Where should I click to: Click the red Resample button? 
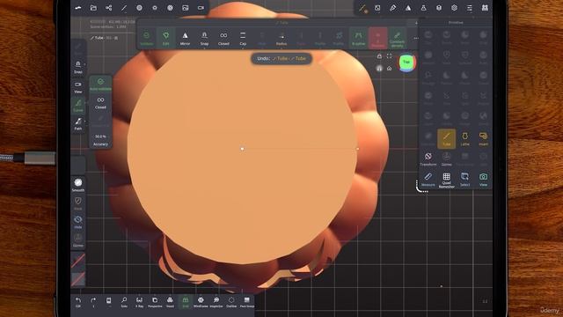click(377, 38)
